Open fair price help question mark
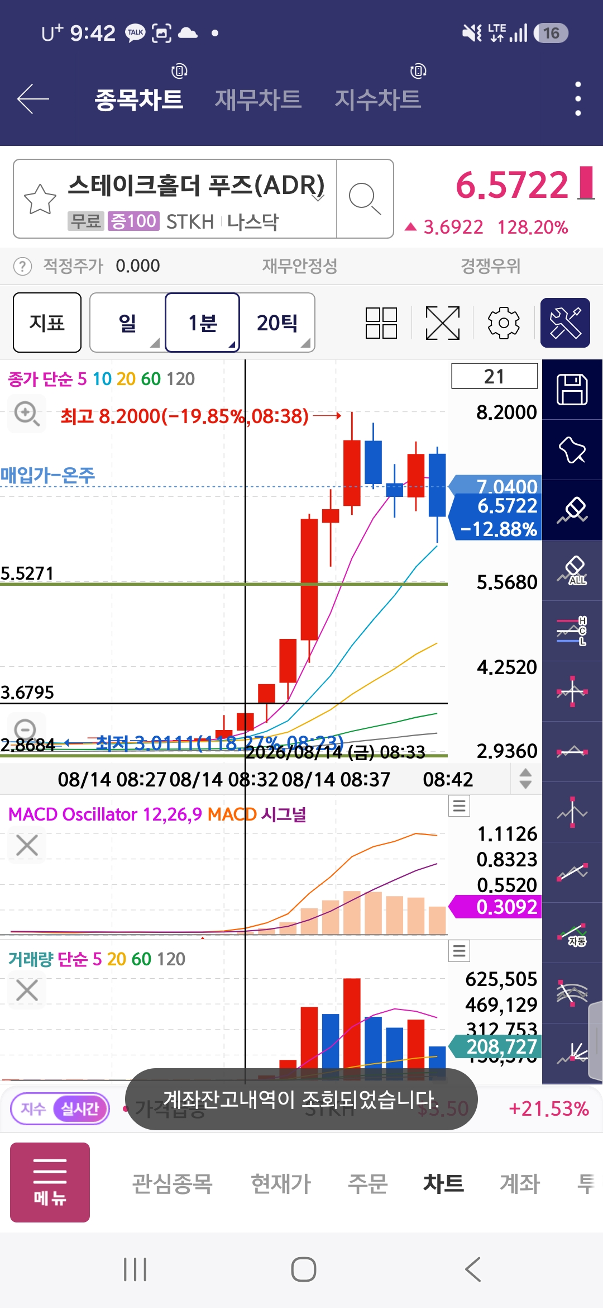 (22, 266)
